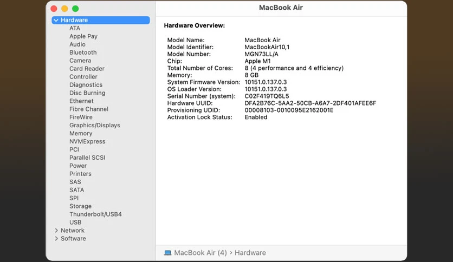Click the Model Identifier label
453x262 pixels.
click(190, 47)
